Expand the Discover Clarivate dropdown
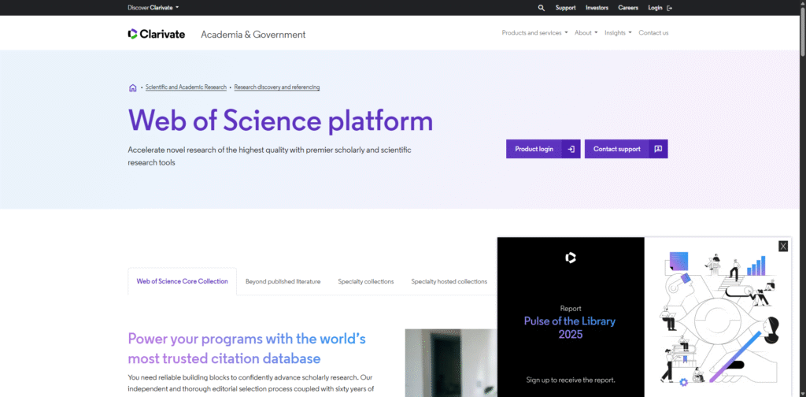Screen dimensions: 806x397 pyautogui.click(x=153, y=8)
